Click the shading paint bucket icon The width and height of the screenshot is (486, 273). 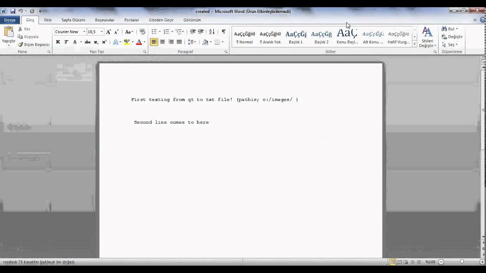pos(205,42)
